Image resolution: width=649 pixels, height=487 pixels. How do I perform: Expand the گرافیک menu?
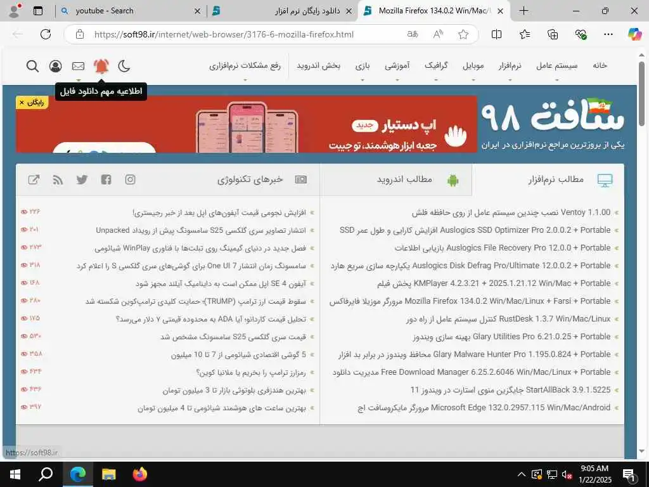436,65
